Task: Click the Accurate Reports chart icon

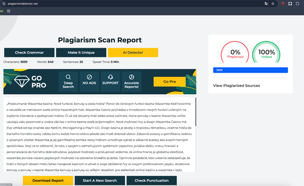Action: point(131,77)
